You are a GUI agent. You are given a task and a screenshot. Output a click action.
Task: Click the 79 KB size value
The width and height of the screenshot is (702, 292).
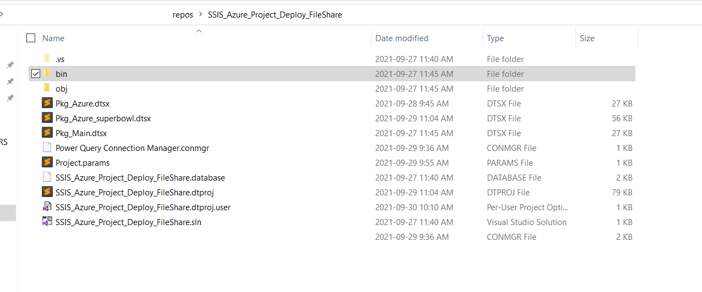[x=622, y=192]
